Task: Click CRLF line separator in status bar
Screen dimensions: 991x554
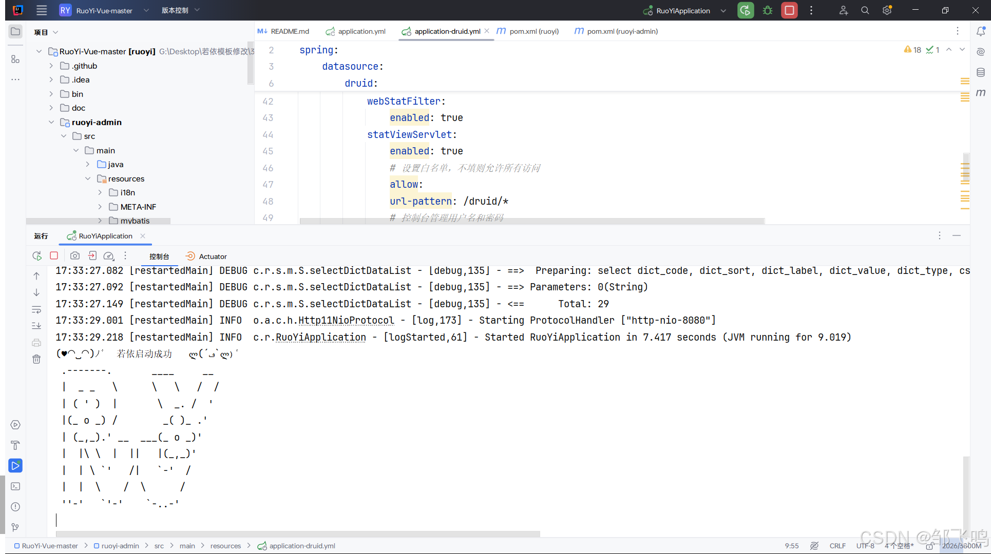Action: pyautogui.click(x=837, y=546)
